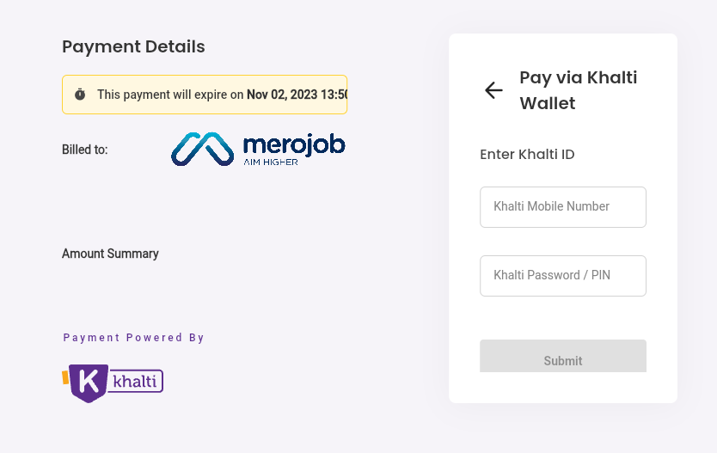Click the khalti wordmark beside the shield

click(x=136, y=381)
